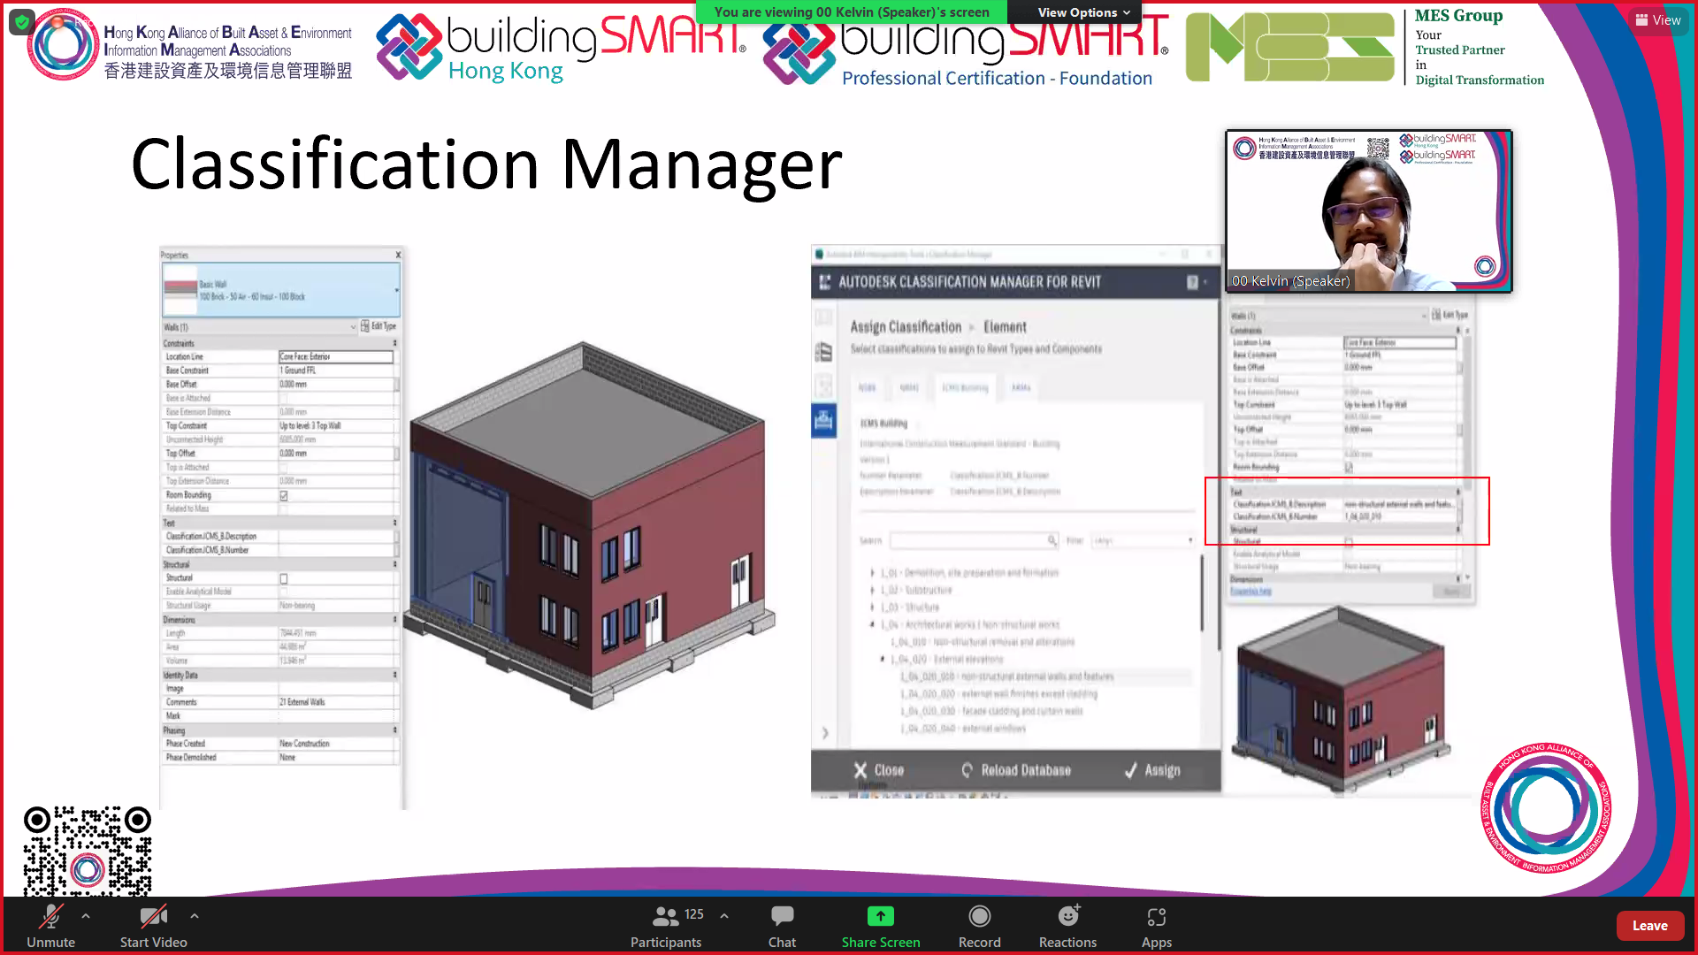The height and width of the screenshot is (955, 1698).
Task: Switch to the NRM1 tab
Action: (909, 387)
